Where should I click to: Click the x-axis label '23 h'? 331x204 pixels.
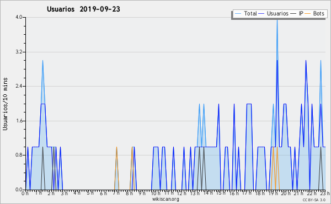pos(325,194)
